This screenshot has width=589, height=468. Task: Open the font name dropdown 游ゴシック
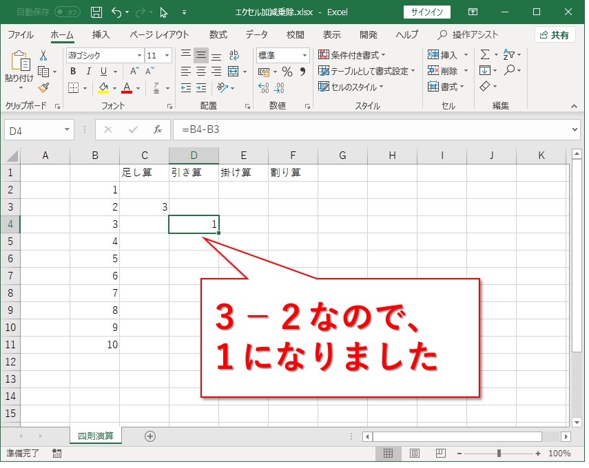139,56
